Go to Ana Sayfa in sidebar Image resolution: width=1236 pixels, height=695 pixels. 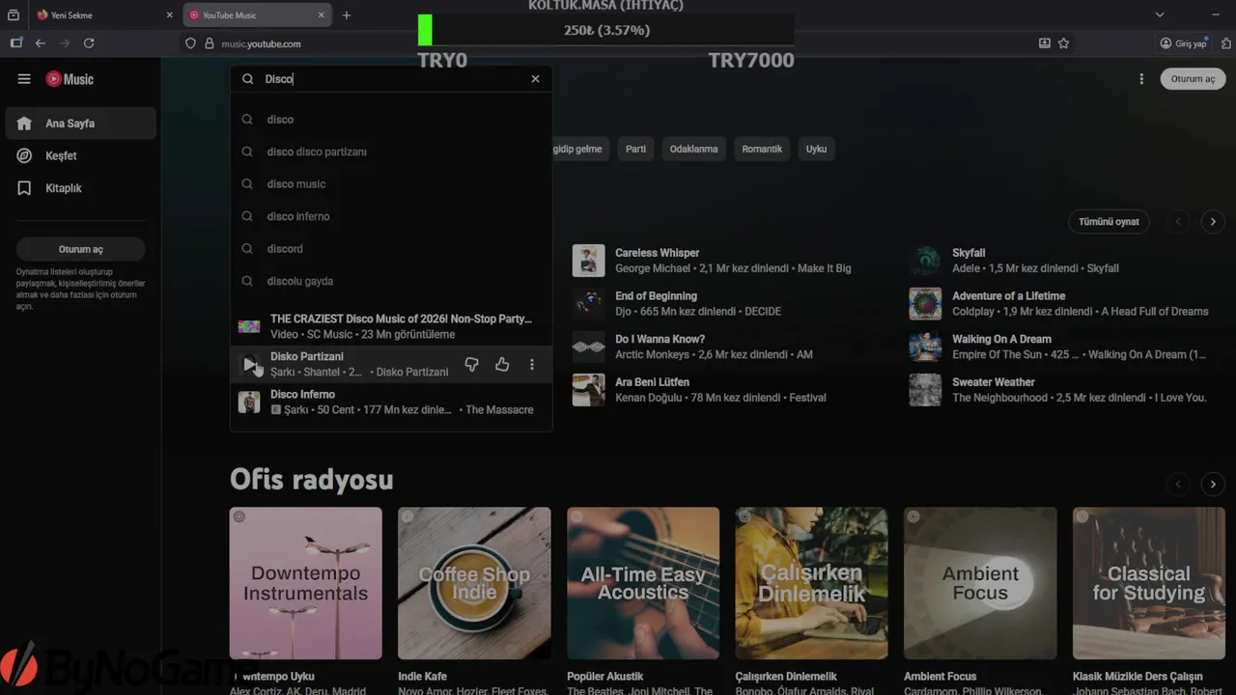pos(80,124)
